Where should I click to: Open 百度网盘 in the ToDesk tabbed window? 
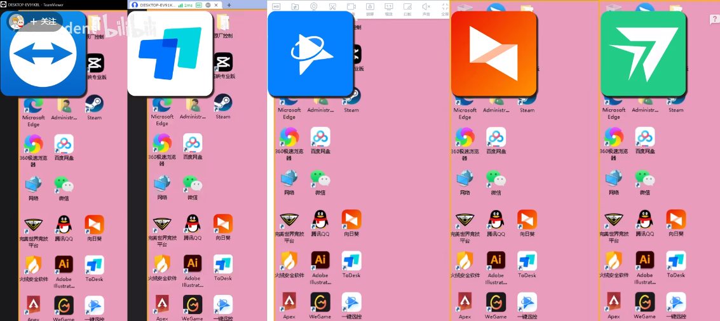click(193, 147)
